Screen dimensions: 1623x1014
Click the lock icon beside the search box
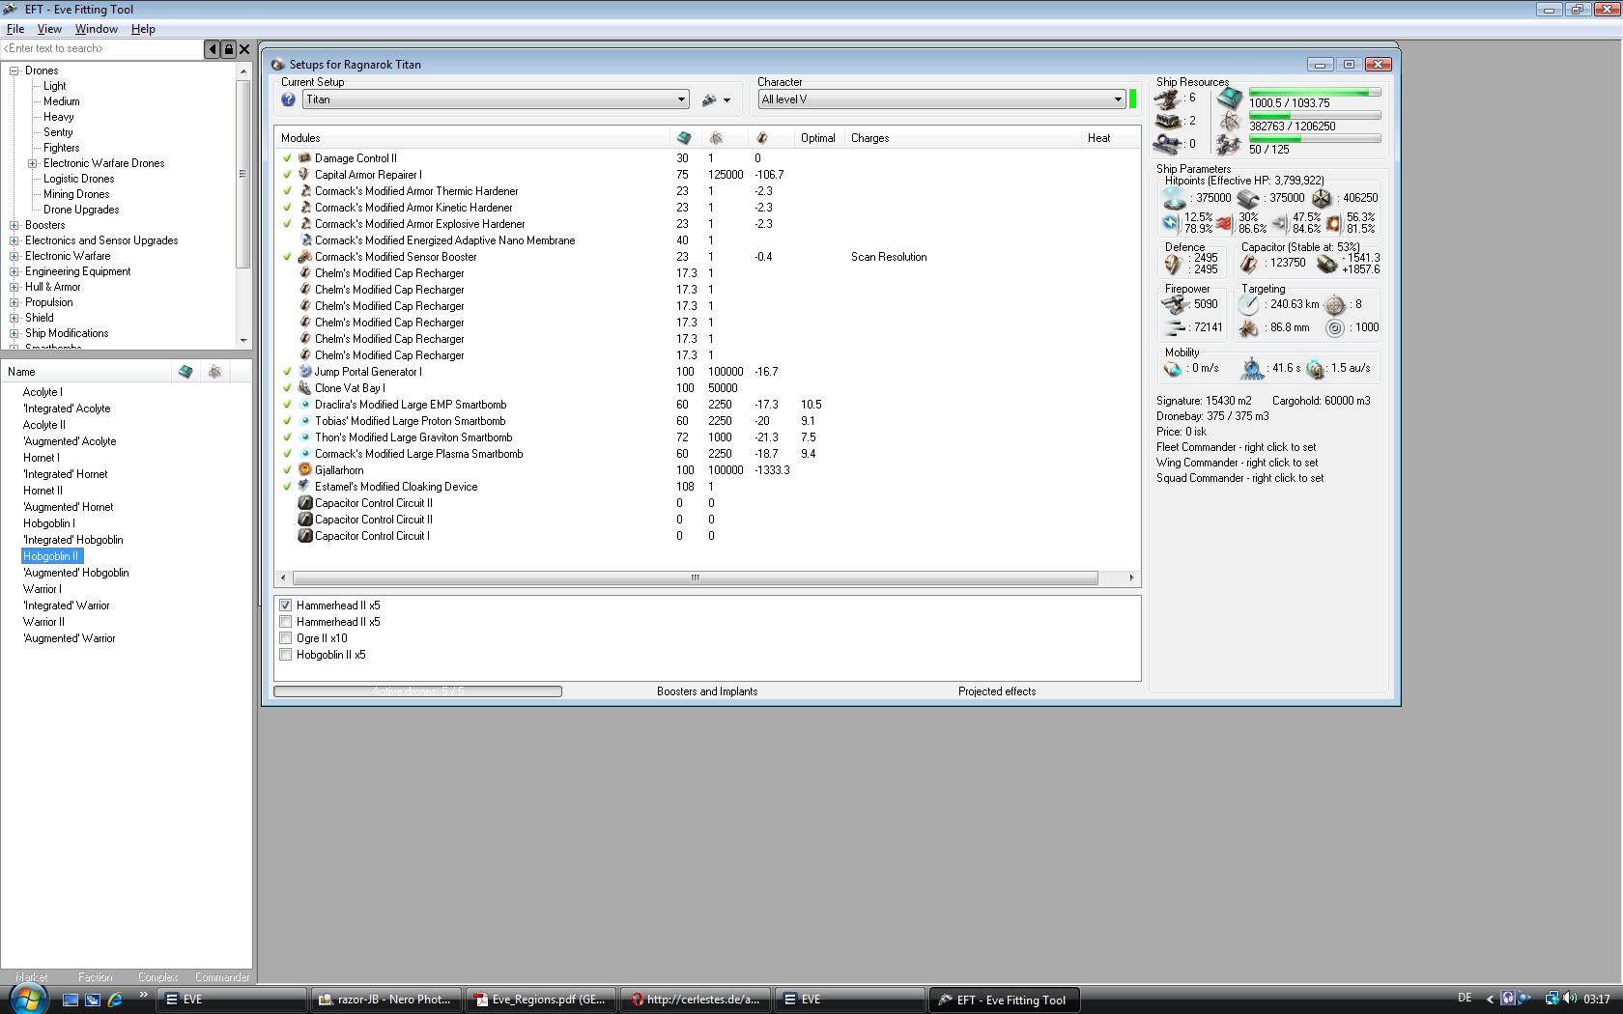(x=228, y=49)
